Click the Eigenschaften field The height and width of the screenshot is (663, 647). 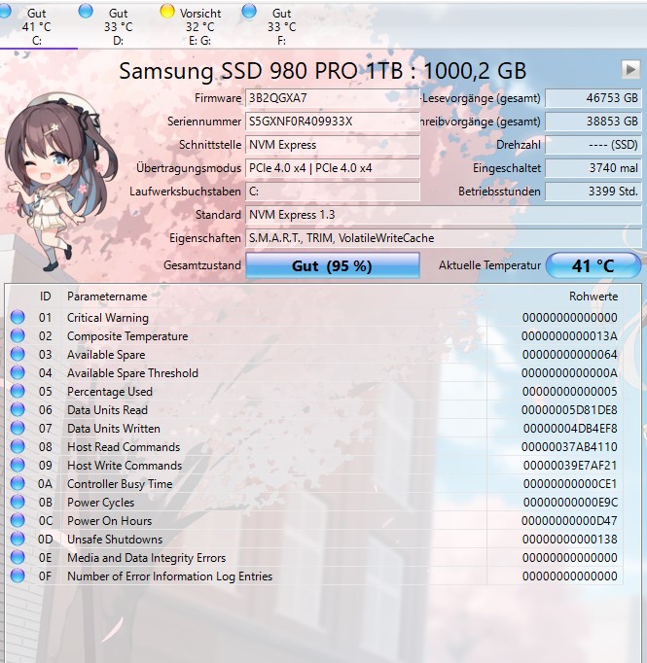[444, 238]
